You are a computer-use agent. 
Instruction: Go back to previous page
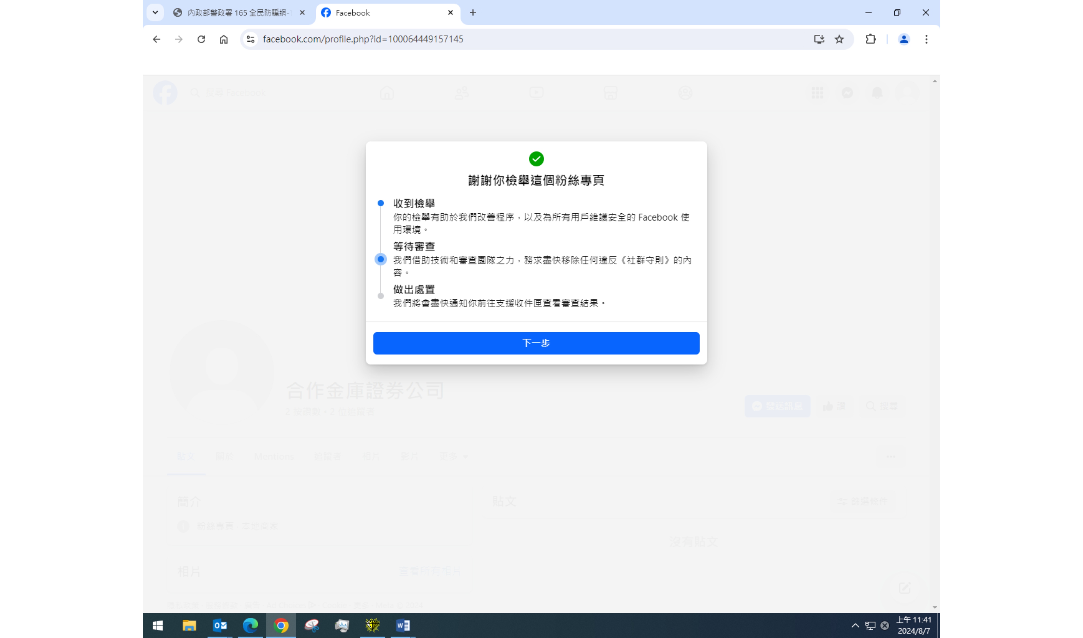point(156,39)
